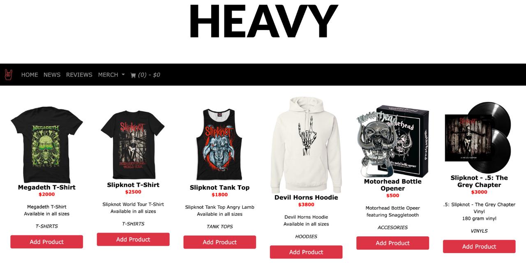The height and width of the screenshot is (263, 526).
Task: Select the white Devil Horns Hoodie image
Action: click(306, 145)
